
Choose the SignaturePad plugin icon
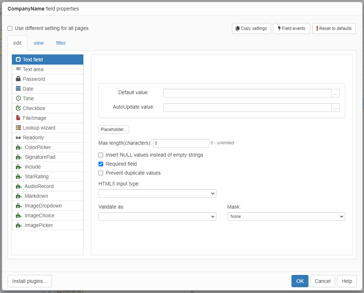[18, 157]
